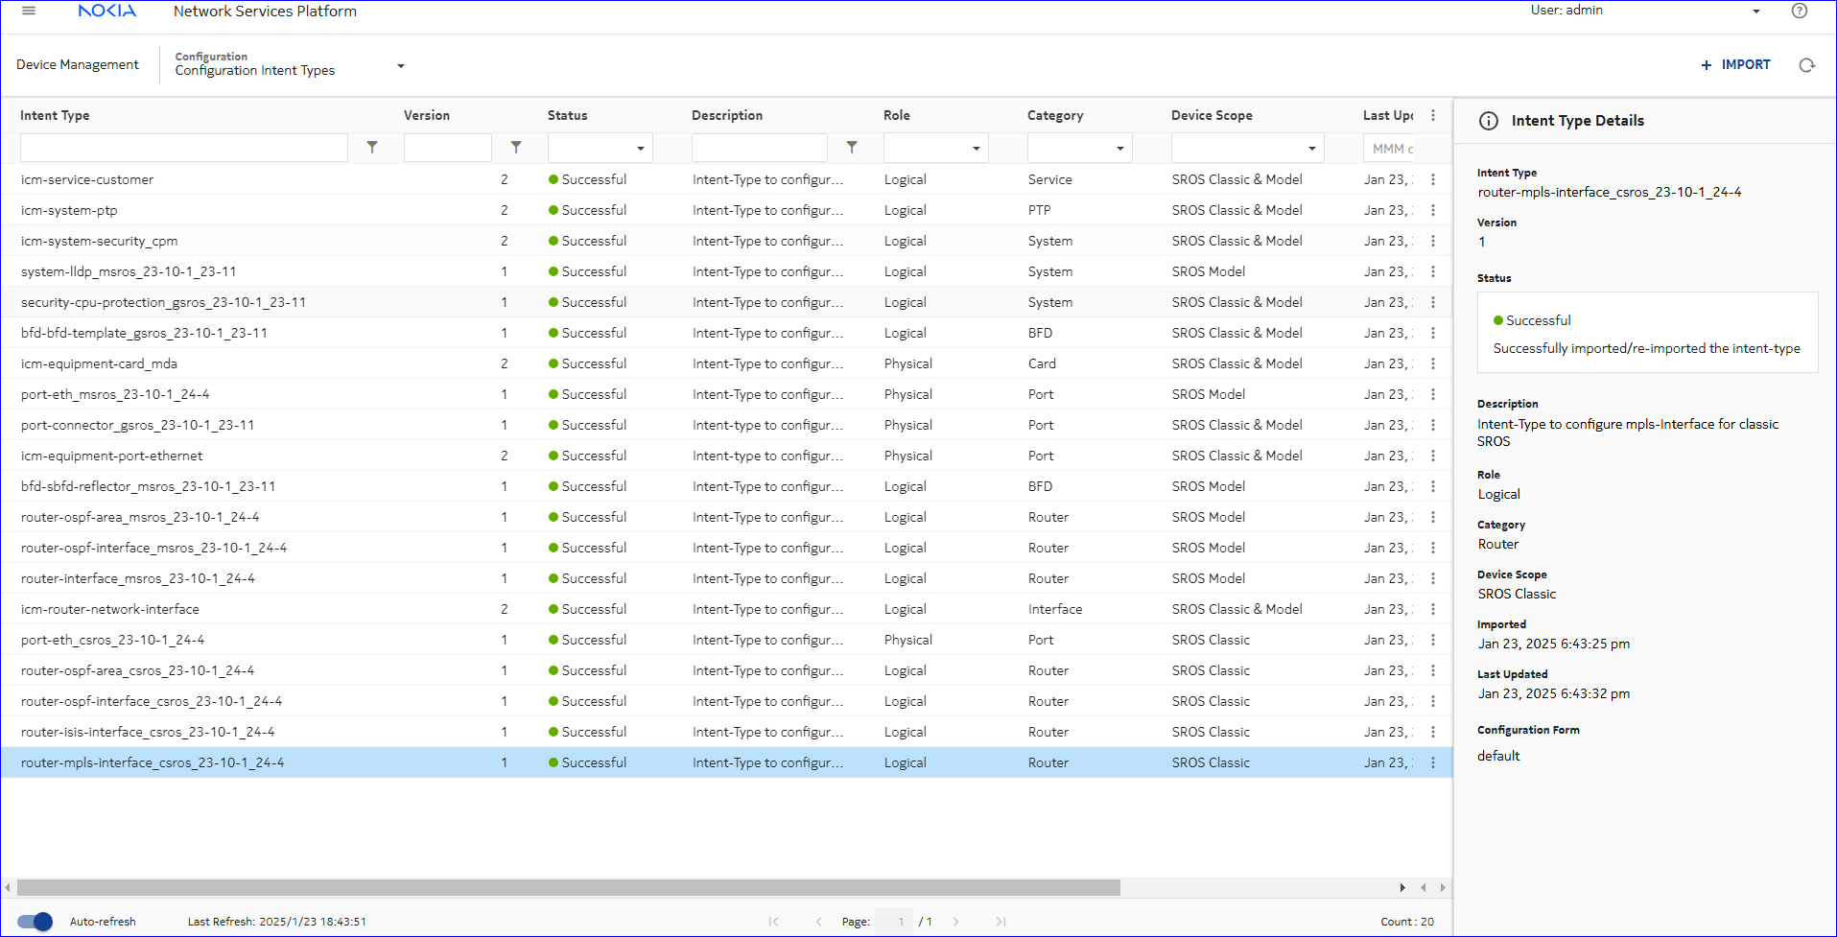The width and height of the screenshot is (1837, 937).
Task: Click the Device Management label
Action: 78,65
